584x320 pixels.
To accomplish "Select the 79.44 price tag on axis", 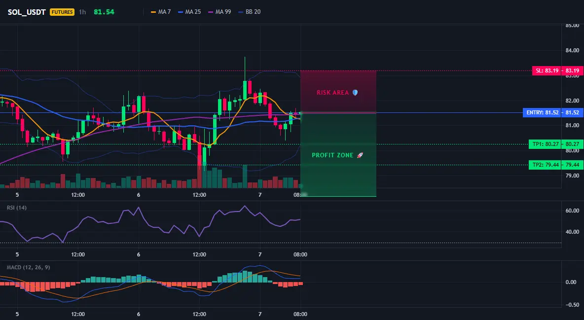I will click(x=573, y=165).
